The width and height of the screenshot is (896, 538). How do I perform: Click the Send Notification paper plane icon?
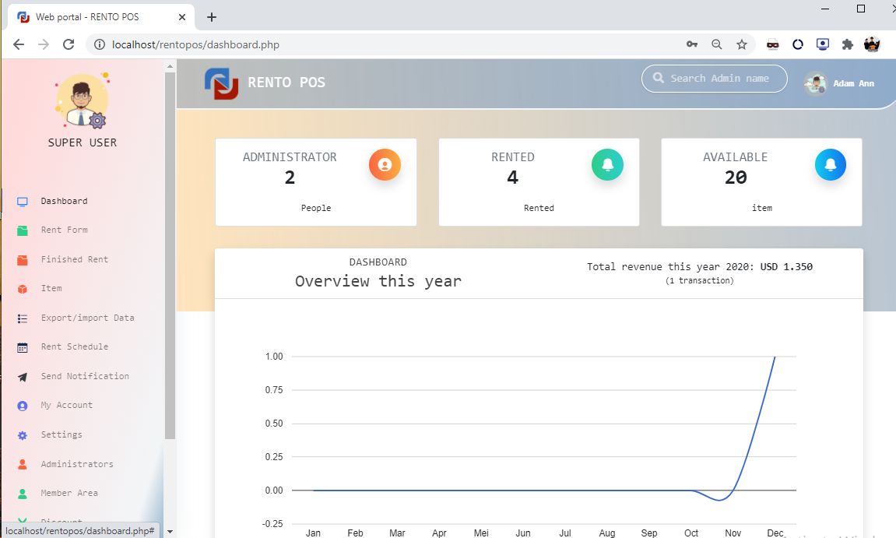(23, 377)
